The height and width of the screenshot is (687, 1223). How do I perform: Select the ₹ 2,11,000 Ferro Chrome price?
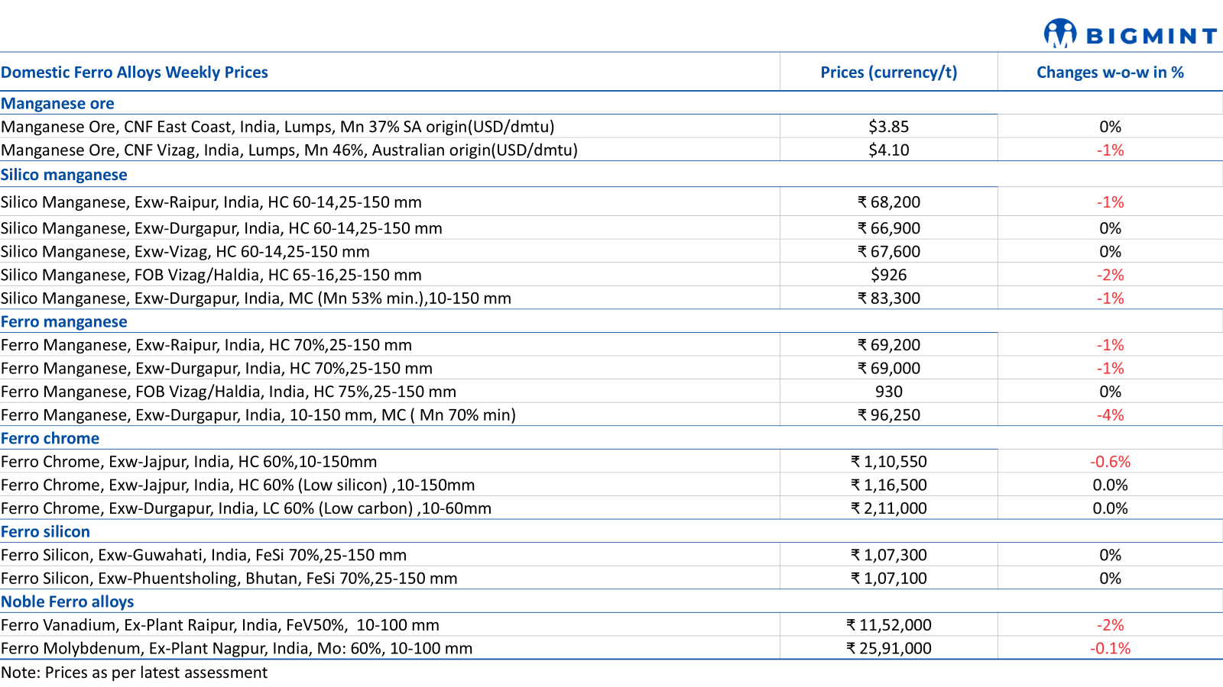coord(888,508)
